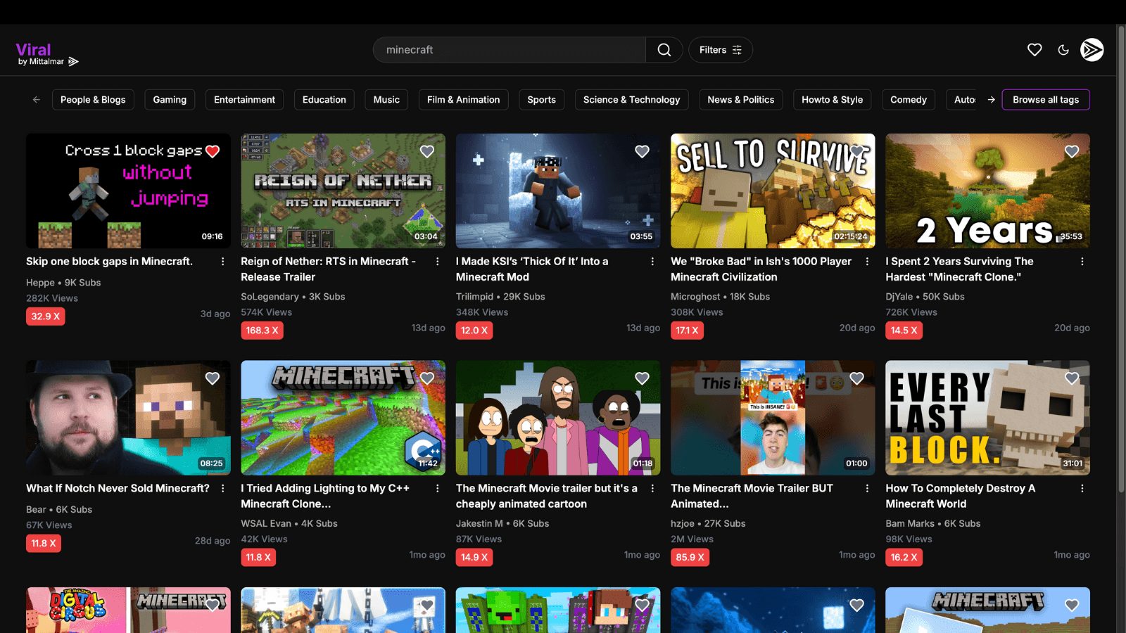Image resolution: width=1126 pixels, height=633 pixels.
Task: Open options menu for Movie Trailer BUT Animated
Action: click(x=867, y=488)
